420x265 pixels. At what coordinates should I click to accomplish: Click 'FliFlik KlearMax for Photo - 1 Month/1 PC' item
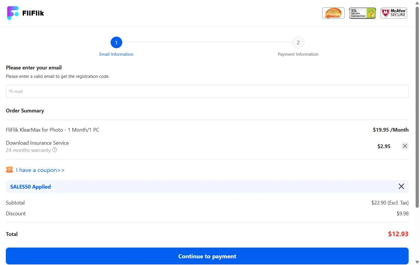pos(53,130)
